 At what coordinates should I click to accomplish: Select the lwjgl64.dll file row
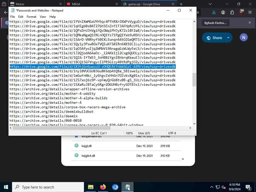[126, 155]
